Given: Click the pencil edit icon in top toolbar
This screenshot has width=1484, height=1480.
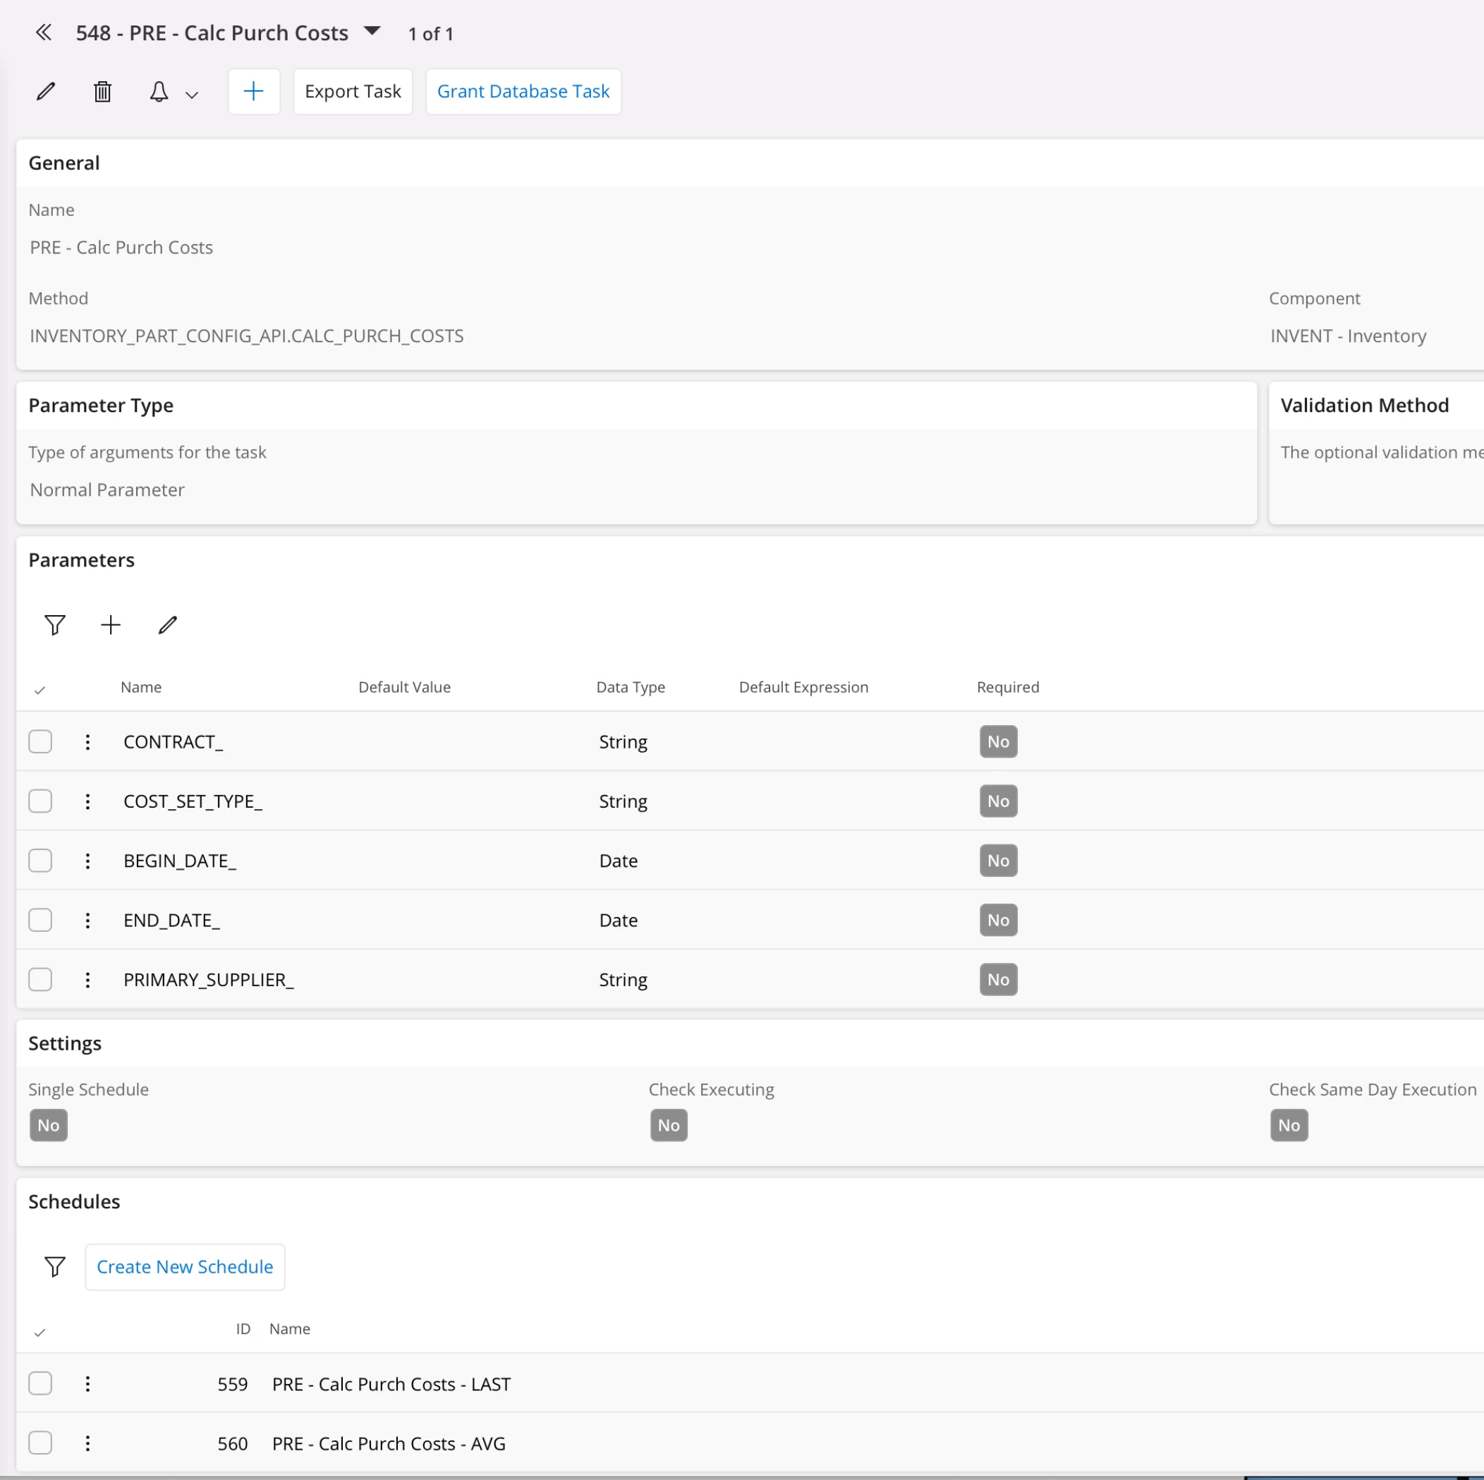Looking at the screenshot, I should pyautogui.click(x=46, y=92).
